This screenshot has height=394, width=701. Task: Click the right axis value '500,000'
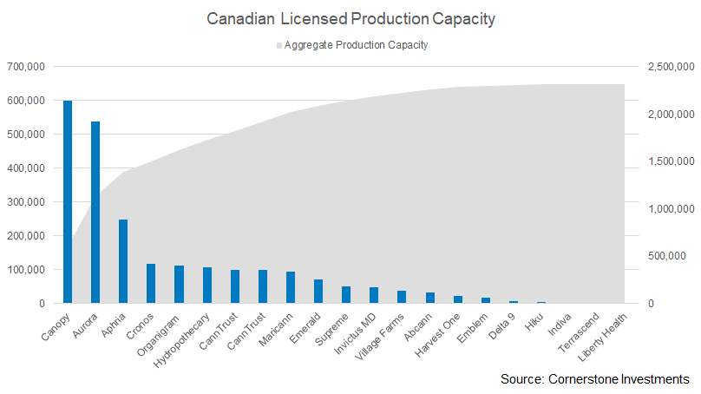[x=666, y=256]
